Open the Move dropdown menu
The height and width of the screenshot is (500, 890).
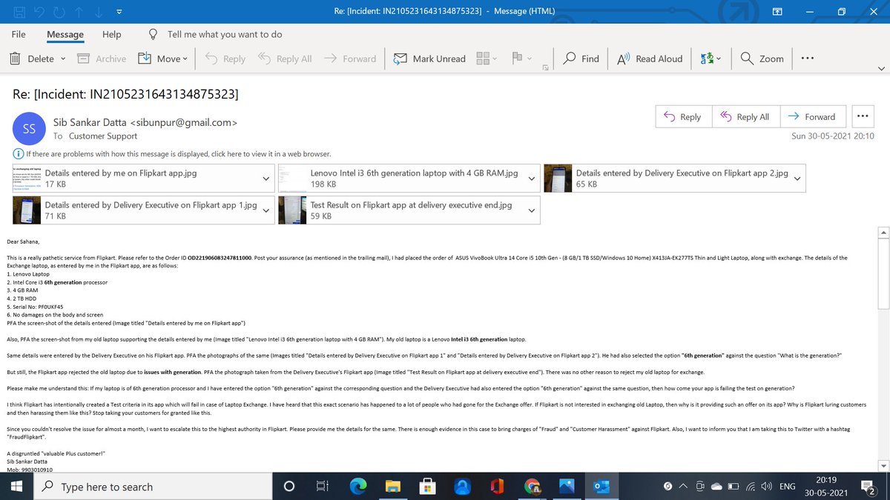pyautogui.click(x=162, y=59)
